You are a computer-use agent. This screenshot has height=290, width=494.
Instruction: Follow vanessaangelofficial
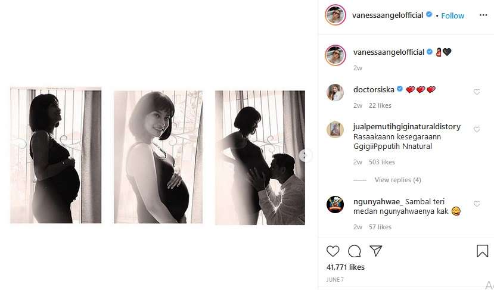tap(453, 15)
